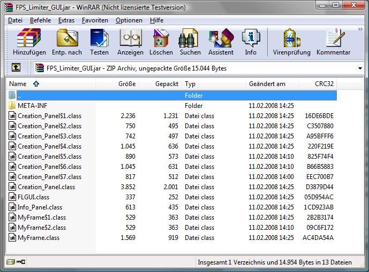Sort by the Gepackt column header
The height and width of the screenshot is (272, 369).
[160, 84]
